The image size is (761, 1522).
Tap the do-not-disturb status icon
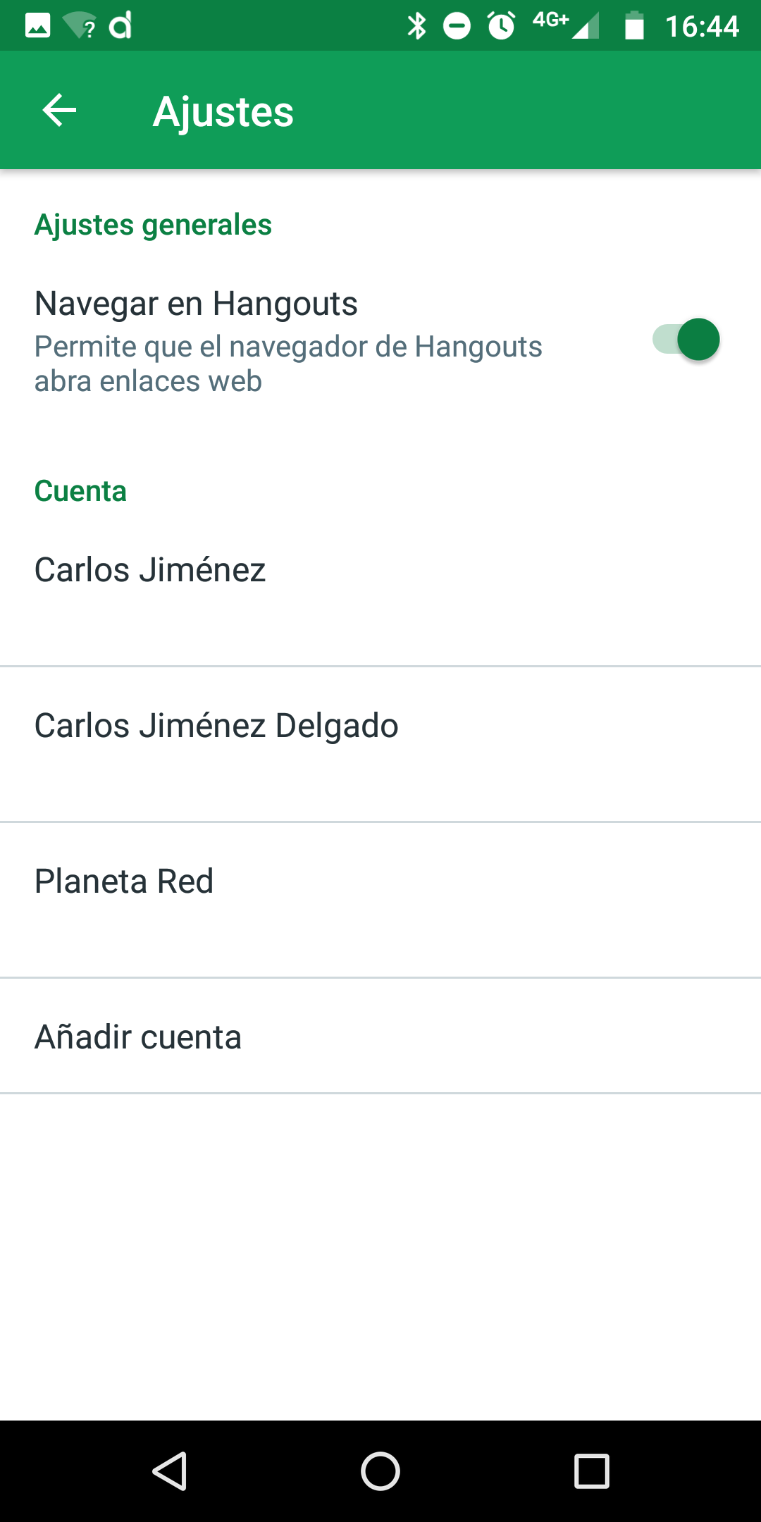click(x=457, y=27)
